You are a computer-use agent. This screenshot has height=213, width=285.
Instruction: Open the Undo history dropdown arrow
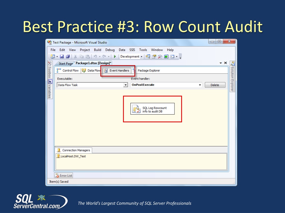100,57
